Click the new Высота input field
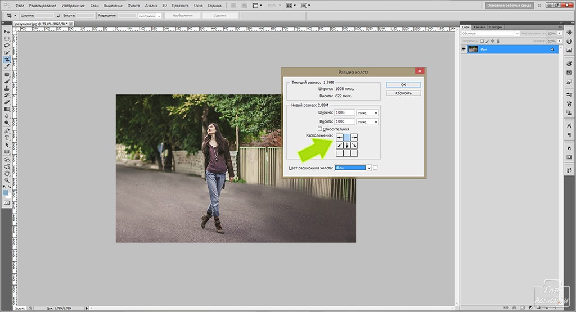The image size is (576, 312). coord(345,121)
